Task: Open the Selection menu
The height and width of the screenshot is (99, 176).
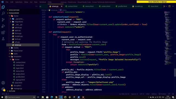Action: (19, 2)
